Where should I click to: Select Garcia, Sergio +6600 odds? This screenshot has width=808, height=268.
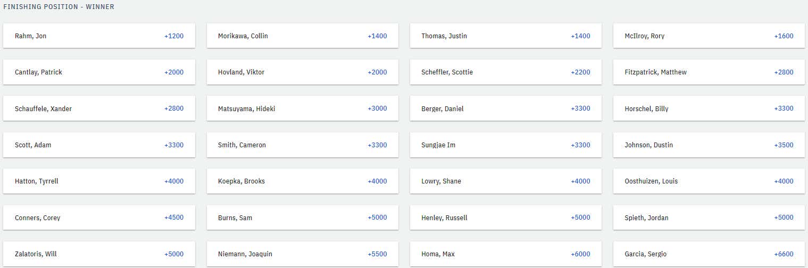click(709, 254)
